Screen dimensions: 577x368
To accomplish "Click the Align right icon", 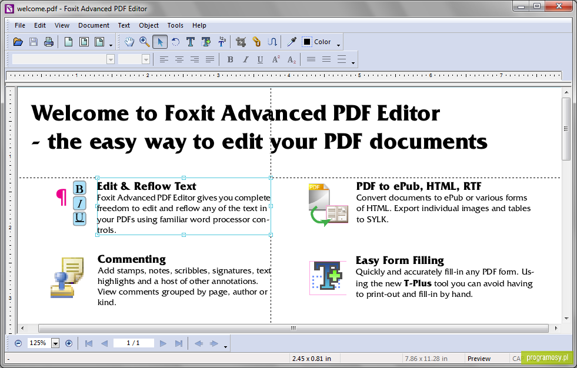I will click(x=195, y=59).
